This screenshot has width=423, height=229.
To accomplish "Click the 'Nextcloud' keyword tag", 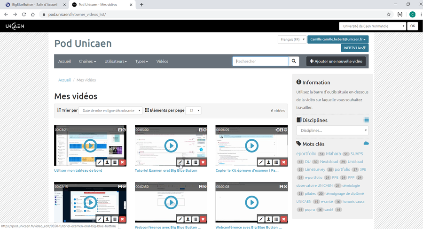I will tap(329, 161).
